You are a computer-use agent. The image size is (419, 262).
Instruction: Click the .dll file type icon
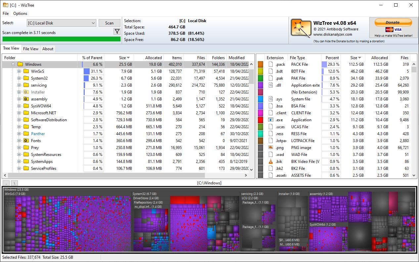click(270, 85)
